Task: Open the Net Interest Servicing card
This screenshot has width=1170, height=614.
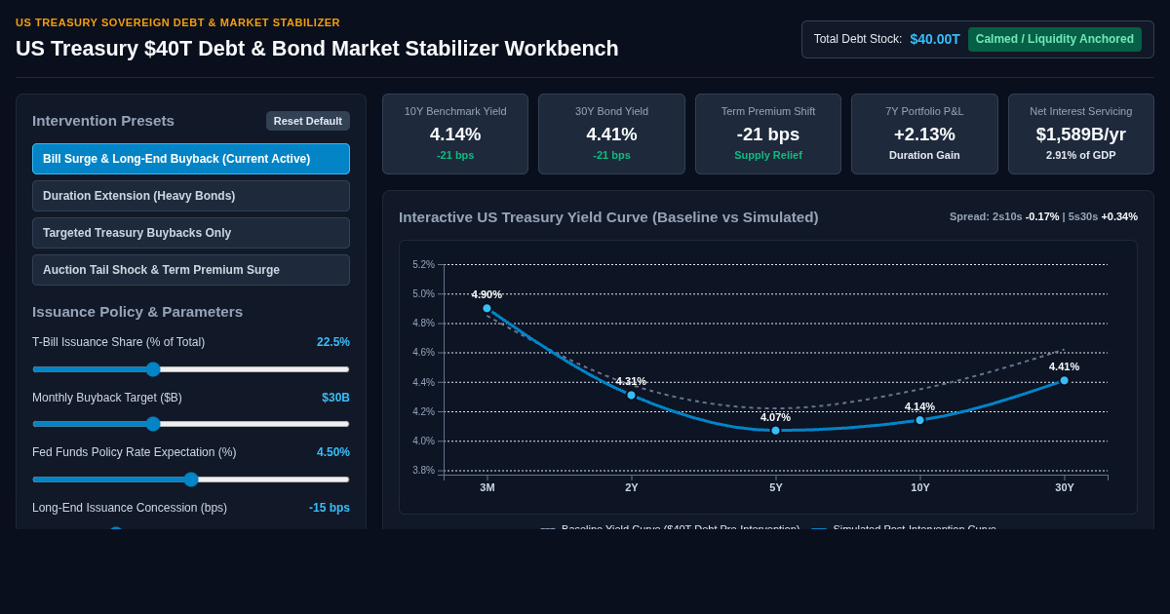Action: click(1081, 134)
